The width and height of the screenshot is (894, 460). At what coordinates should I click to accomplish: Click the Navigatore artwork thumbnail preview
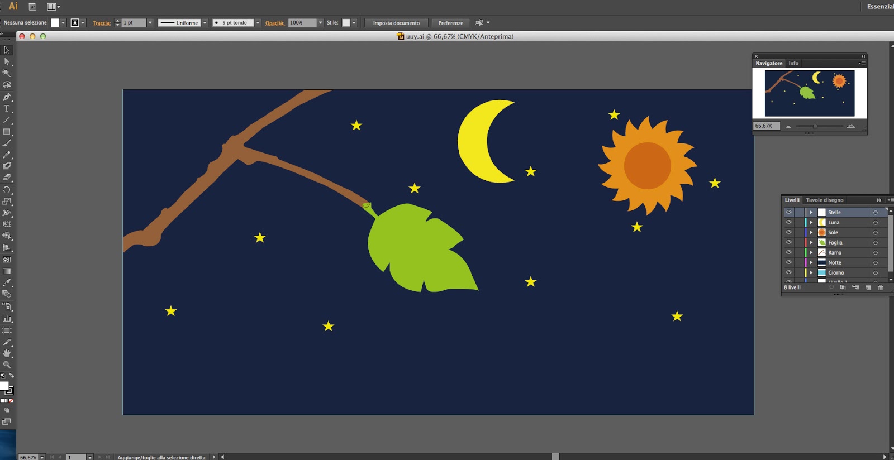[810, 93]
